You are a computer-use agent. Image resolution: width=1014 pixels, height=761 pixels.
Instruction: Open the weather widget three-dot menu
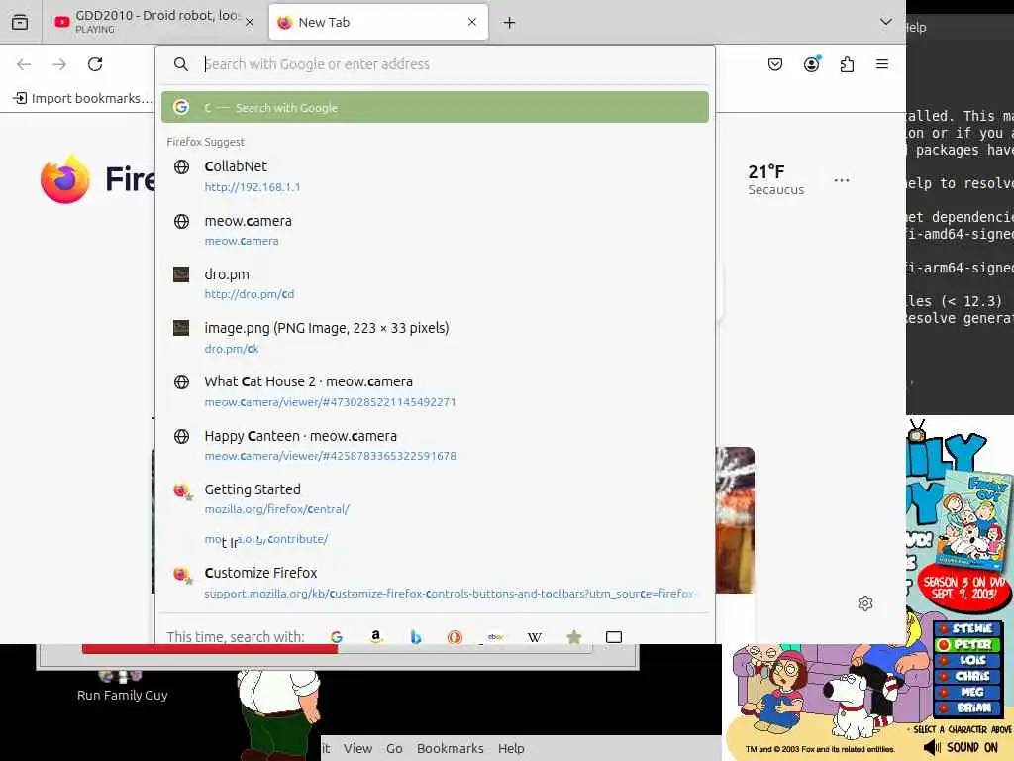click(842, 180)
